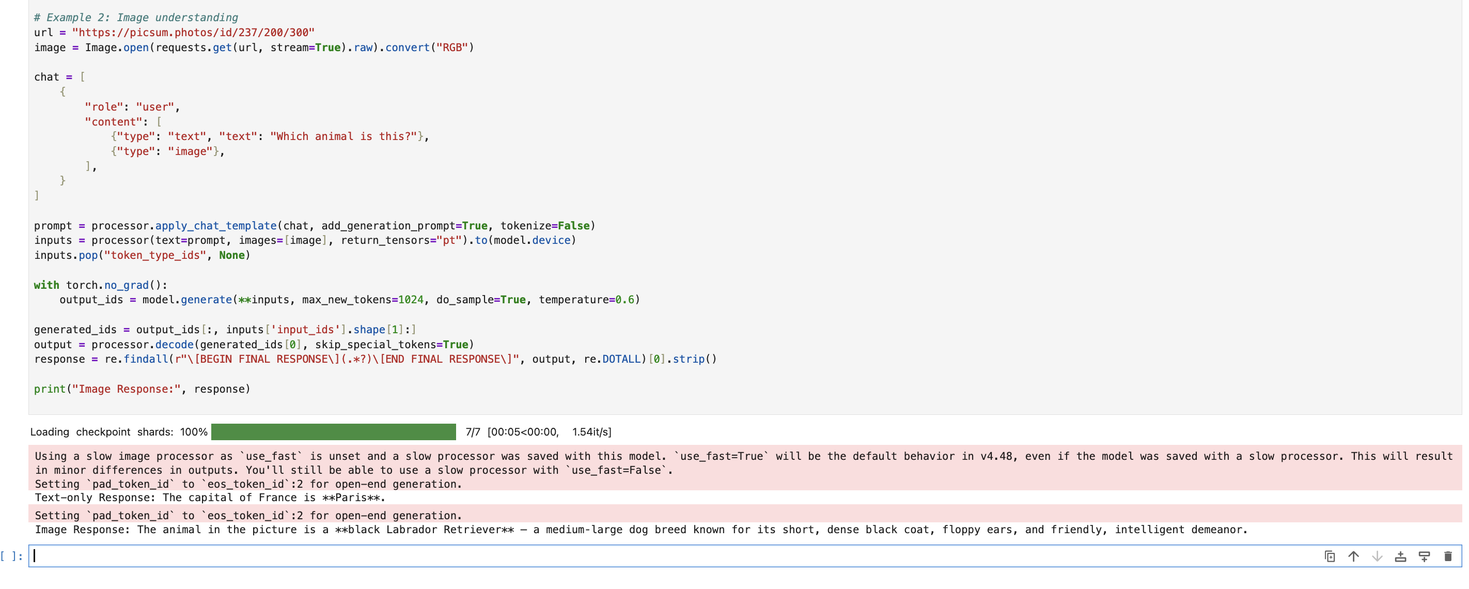This screenshot has height=589, width=1469.
Task: Click the greyed-out move cell down arrow
Action: pos(1377,556)
